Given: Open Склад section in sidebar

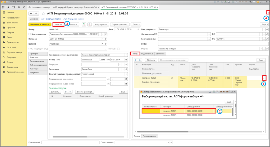Looking at the screenshot, I should pyautogui.click(x=9, y=37).
